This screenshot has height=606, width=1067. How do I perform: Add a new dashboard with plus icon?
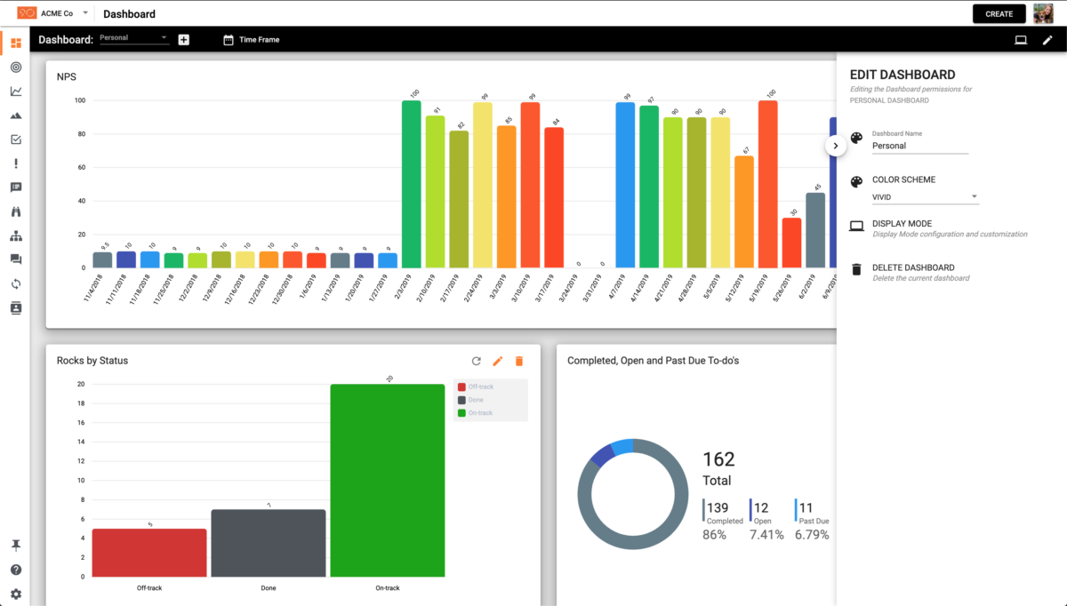(184, 40)
